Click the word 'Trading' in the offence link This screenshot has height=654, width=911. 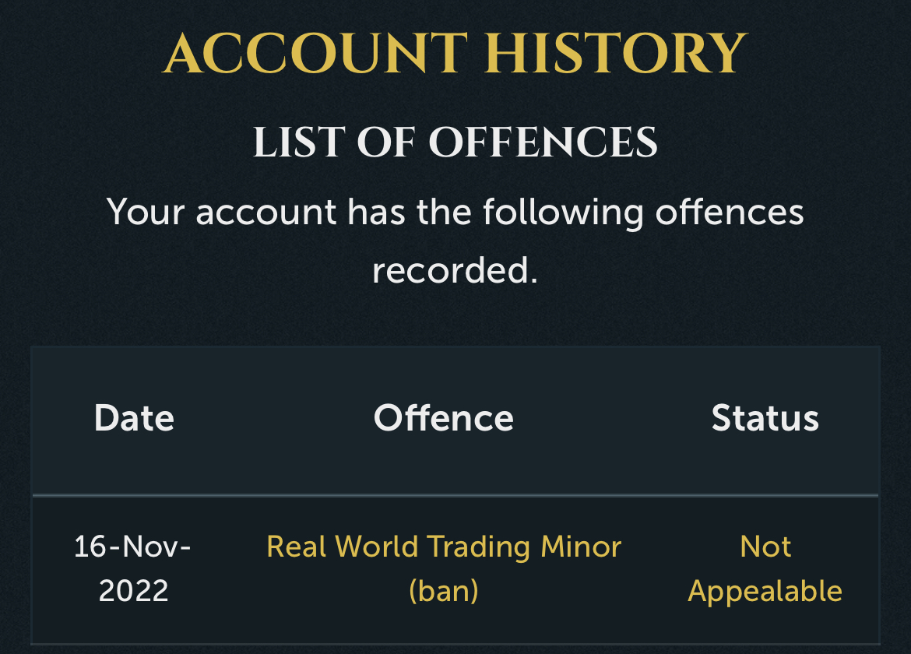479,547
